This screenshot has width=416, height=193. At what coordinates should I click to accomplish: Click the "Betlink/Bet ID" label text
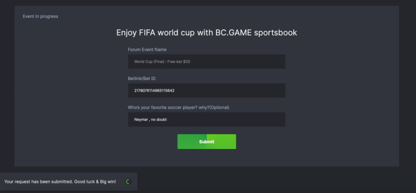coord(145,78)
